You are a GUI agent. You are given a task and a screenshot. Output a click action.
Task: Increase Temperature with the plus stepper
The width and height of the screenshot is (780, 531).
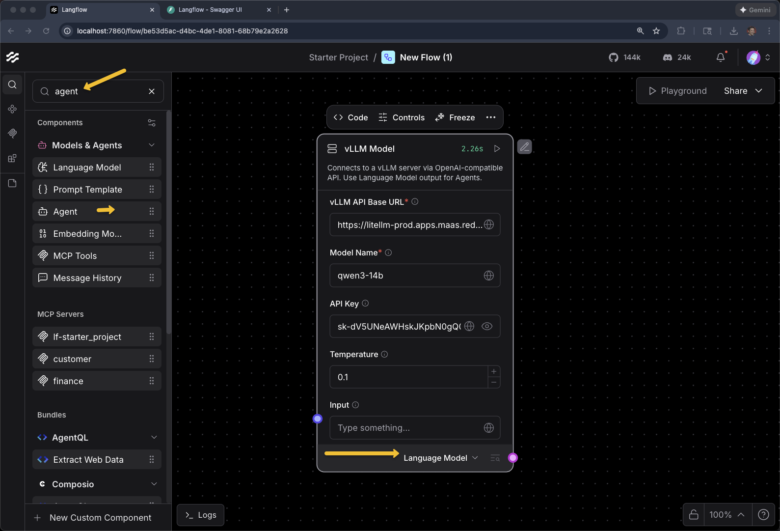click(x=494, y=371)
